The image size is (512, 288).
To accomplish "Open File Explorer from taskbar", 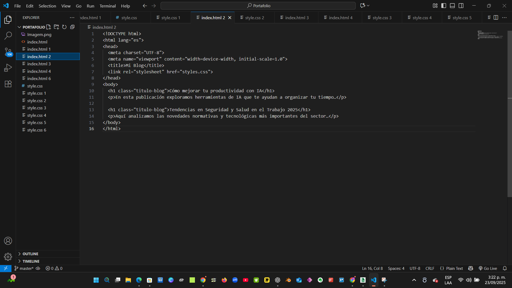I will click(128, 280).
